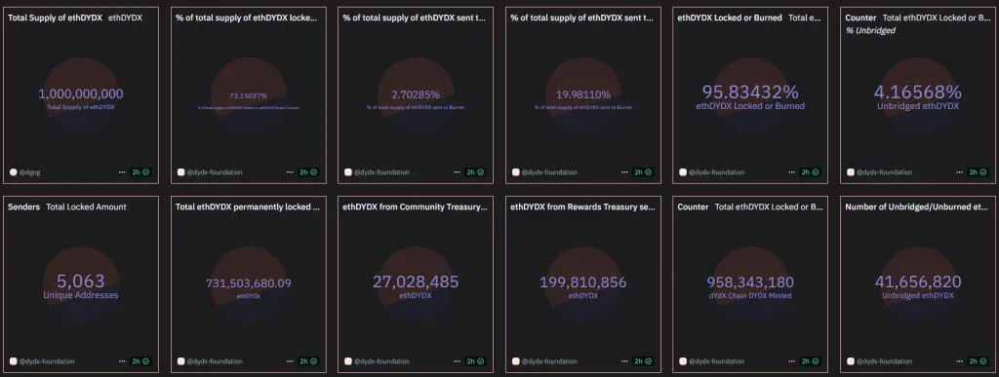The width and height of the screenshot is (999, 377).
Task: Click the 2h refresh badge on Senders card
Action: 140,361
